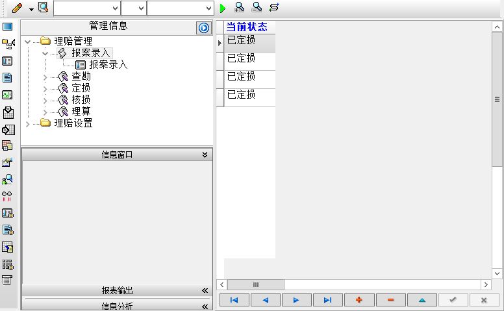Click the blue circular play button in 管理信息 header
This screenshot has width=504, height=311.
204,28
